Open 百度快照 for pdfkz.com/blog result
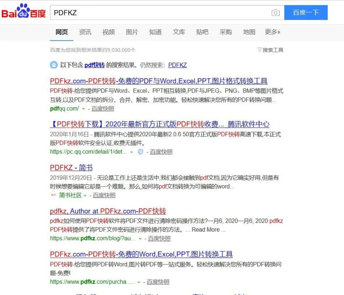This screenshot has width=344, height=295. click(x=159, y=238)
